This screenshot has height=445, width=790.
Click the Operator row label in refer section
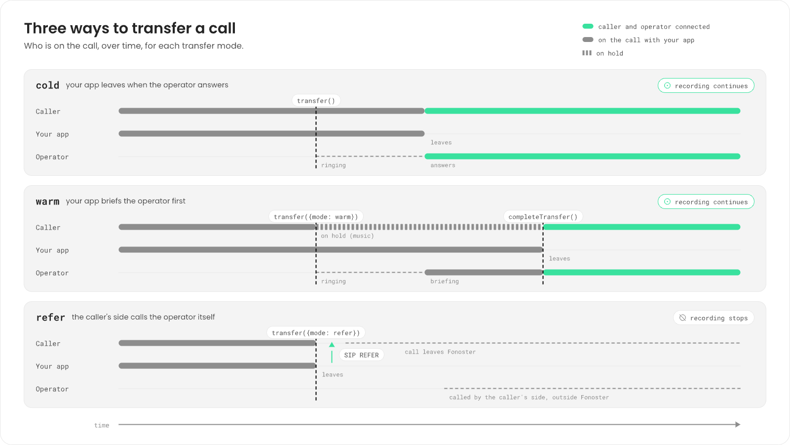coord(52,389)
